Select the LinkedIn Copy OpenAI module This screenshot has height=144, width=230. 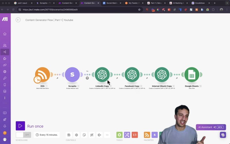pyautogui.click(x=102, y=75)
